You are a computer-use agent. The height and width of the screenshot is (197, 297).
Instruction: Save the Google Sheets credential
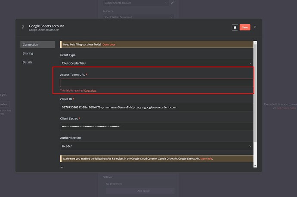pyautogui.click(x=245, y=27)
